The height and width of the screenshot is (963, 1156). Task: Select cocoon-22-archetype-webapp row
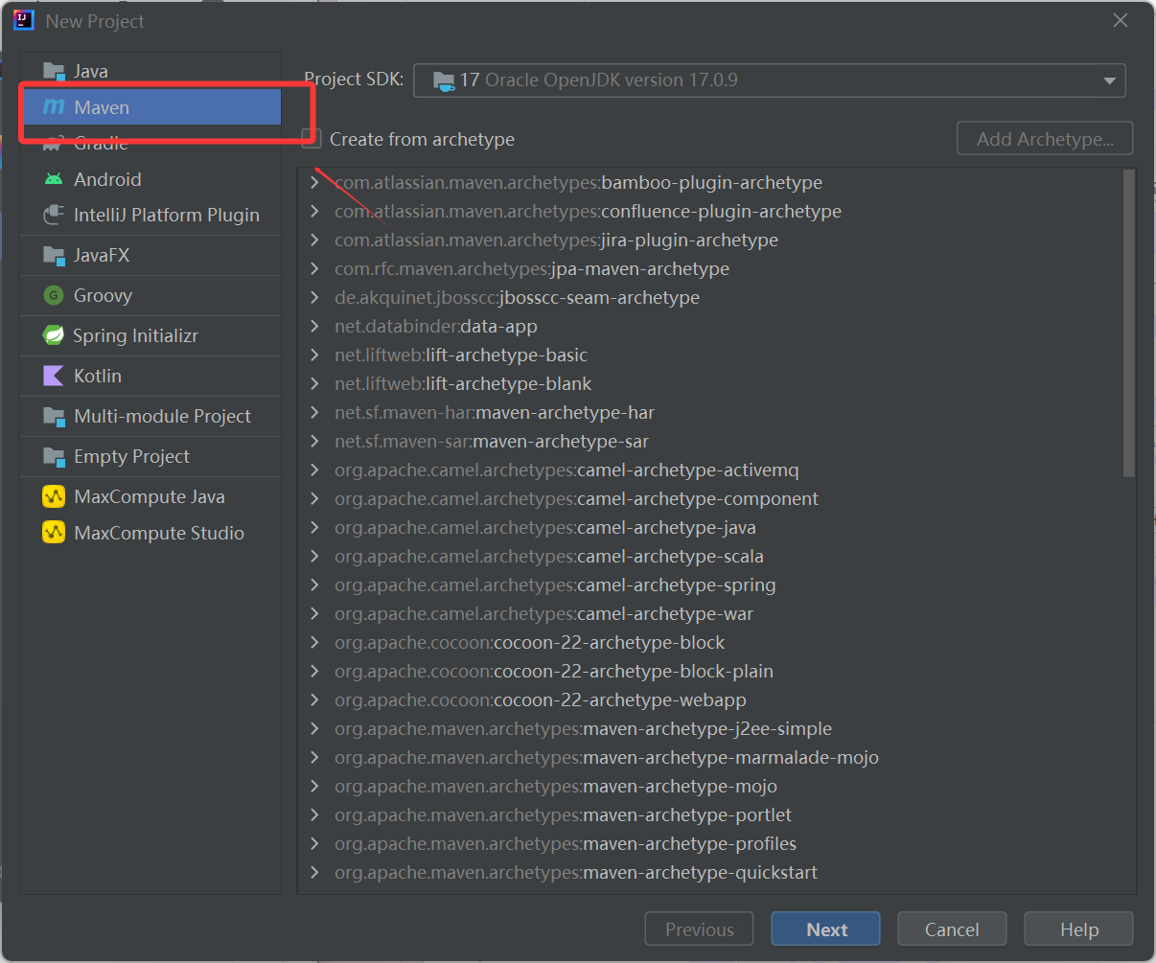tap(709, 699)
